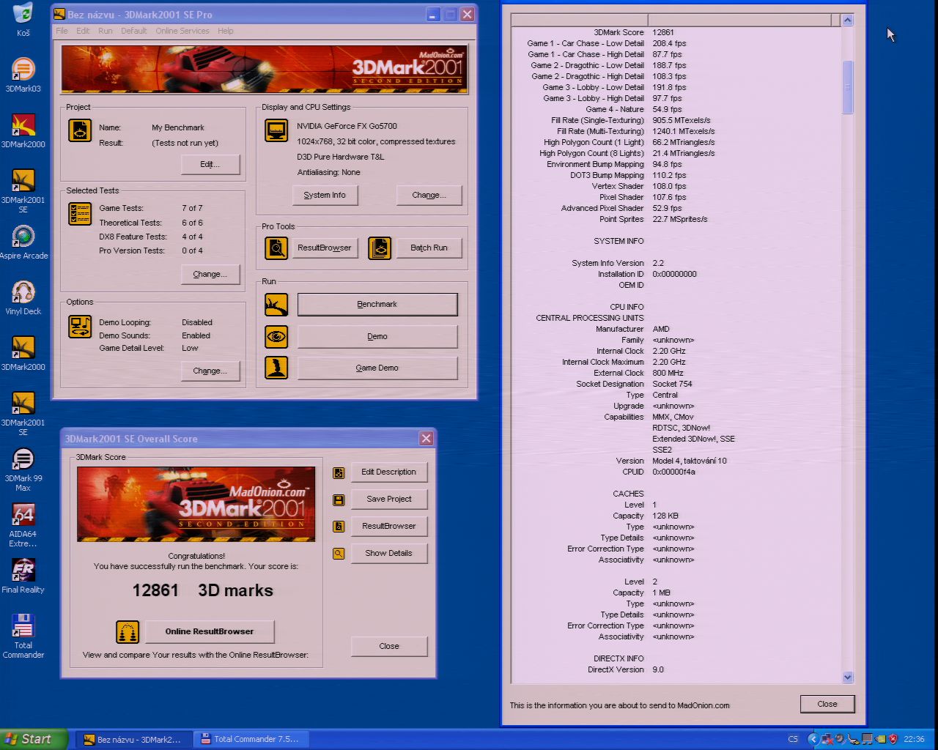Screen dimensions: 938x750
Task: Click the Show Details button
Action: (x=389, y=553)
